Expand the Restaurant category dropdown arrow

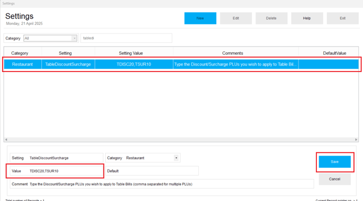176,158
